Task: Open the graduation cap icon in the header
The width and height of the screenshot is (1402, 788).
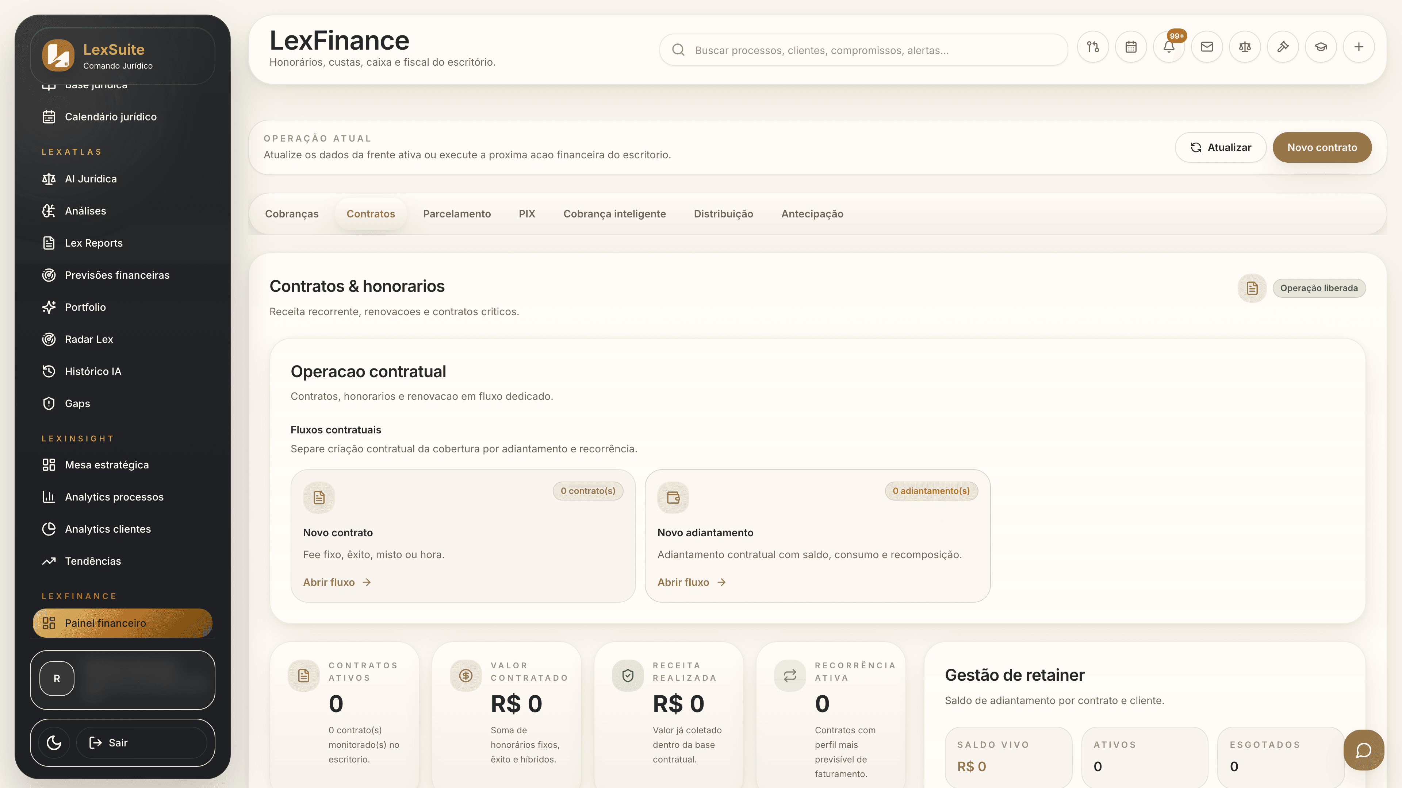Action: click(x=1321, y=47)
